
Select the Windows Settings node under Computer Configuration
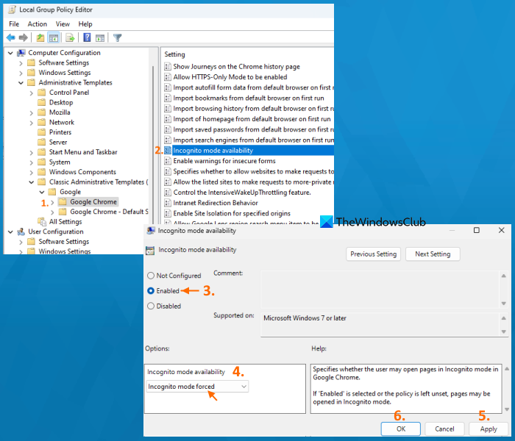click(x=65, y=73)
